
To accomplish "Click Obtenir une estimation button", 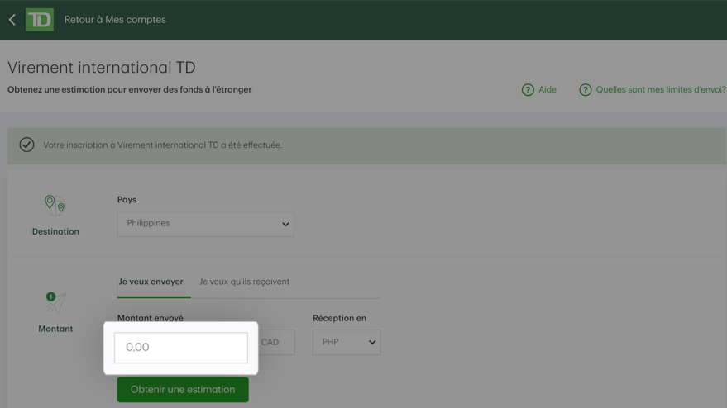I will click(183, 390).
